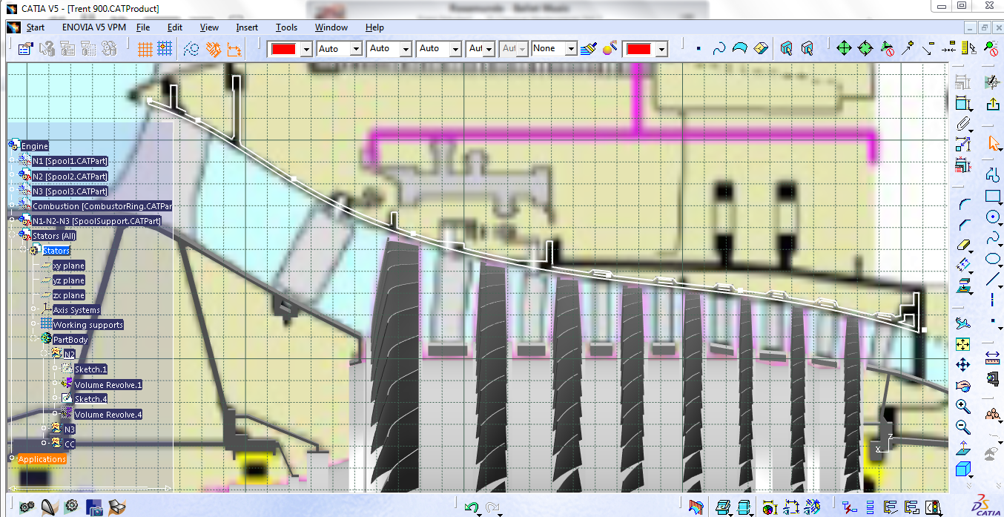
Task: Click the Grid display icon
Action: point(145,49)
